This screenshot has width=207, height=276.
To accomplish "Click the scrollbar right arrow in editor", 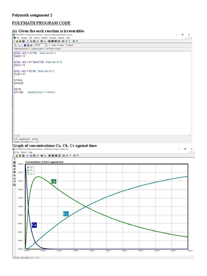I will click(x=189, y=136).
